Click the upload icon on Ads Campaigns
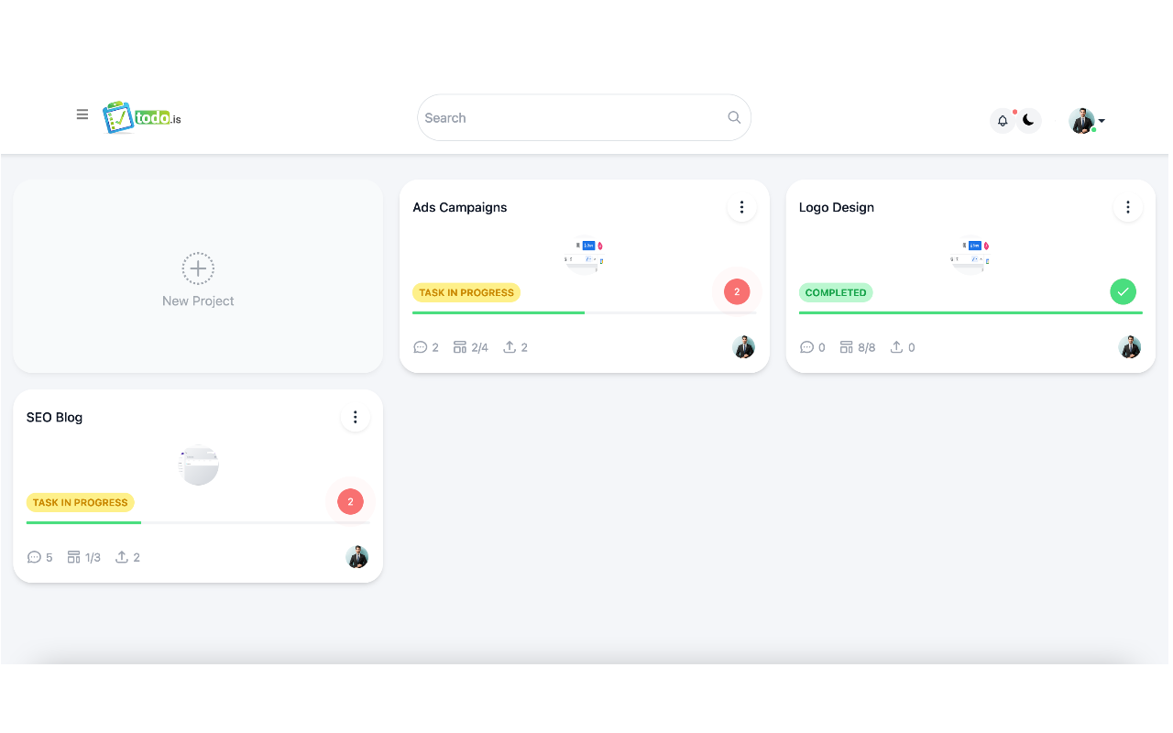 510,346
